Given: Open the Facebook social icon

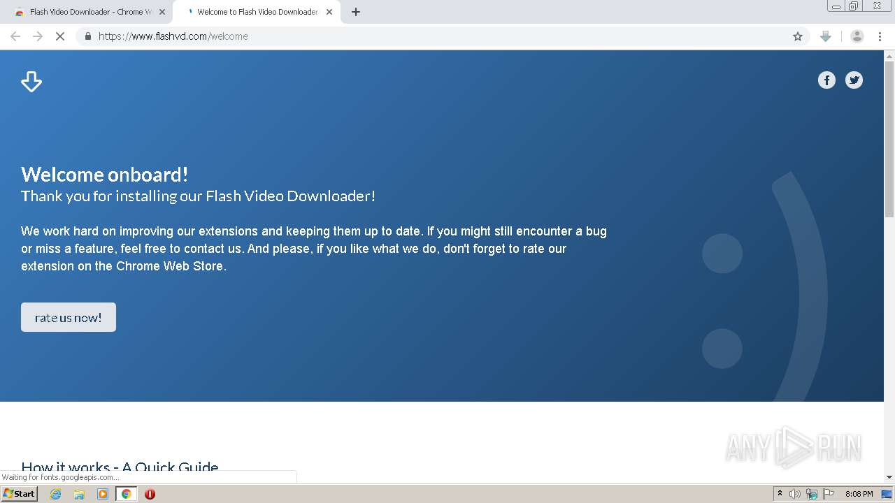Looking at the screenshot, I should (x=826, y=80).
